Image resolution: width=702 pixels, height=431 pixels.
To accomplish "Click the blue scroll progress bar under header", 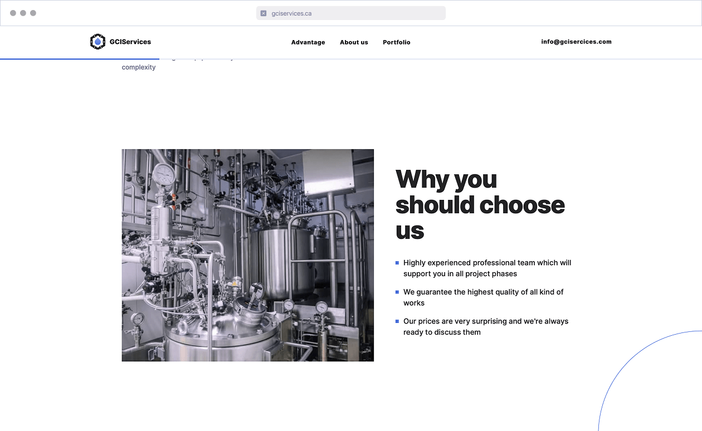I will [x=80, y=58].
